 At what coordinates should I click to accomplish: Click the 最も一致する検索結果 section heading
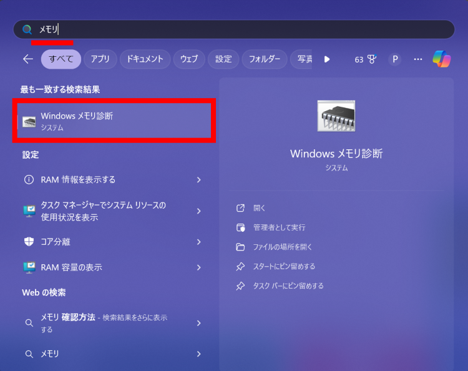(60, 89)
